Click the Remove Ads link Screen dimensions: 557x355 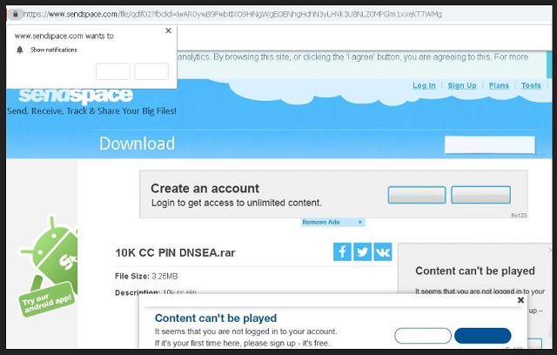click(321, 222)
